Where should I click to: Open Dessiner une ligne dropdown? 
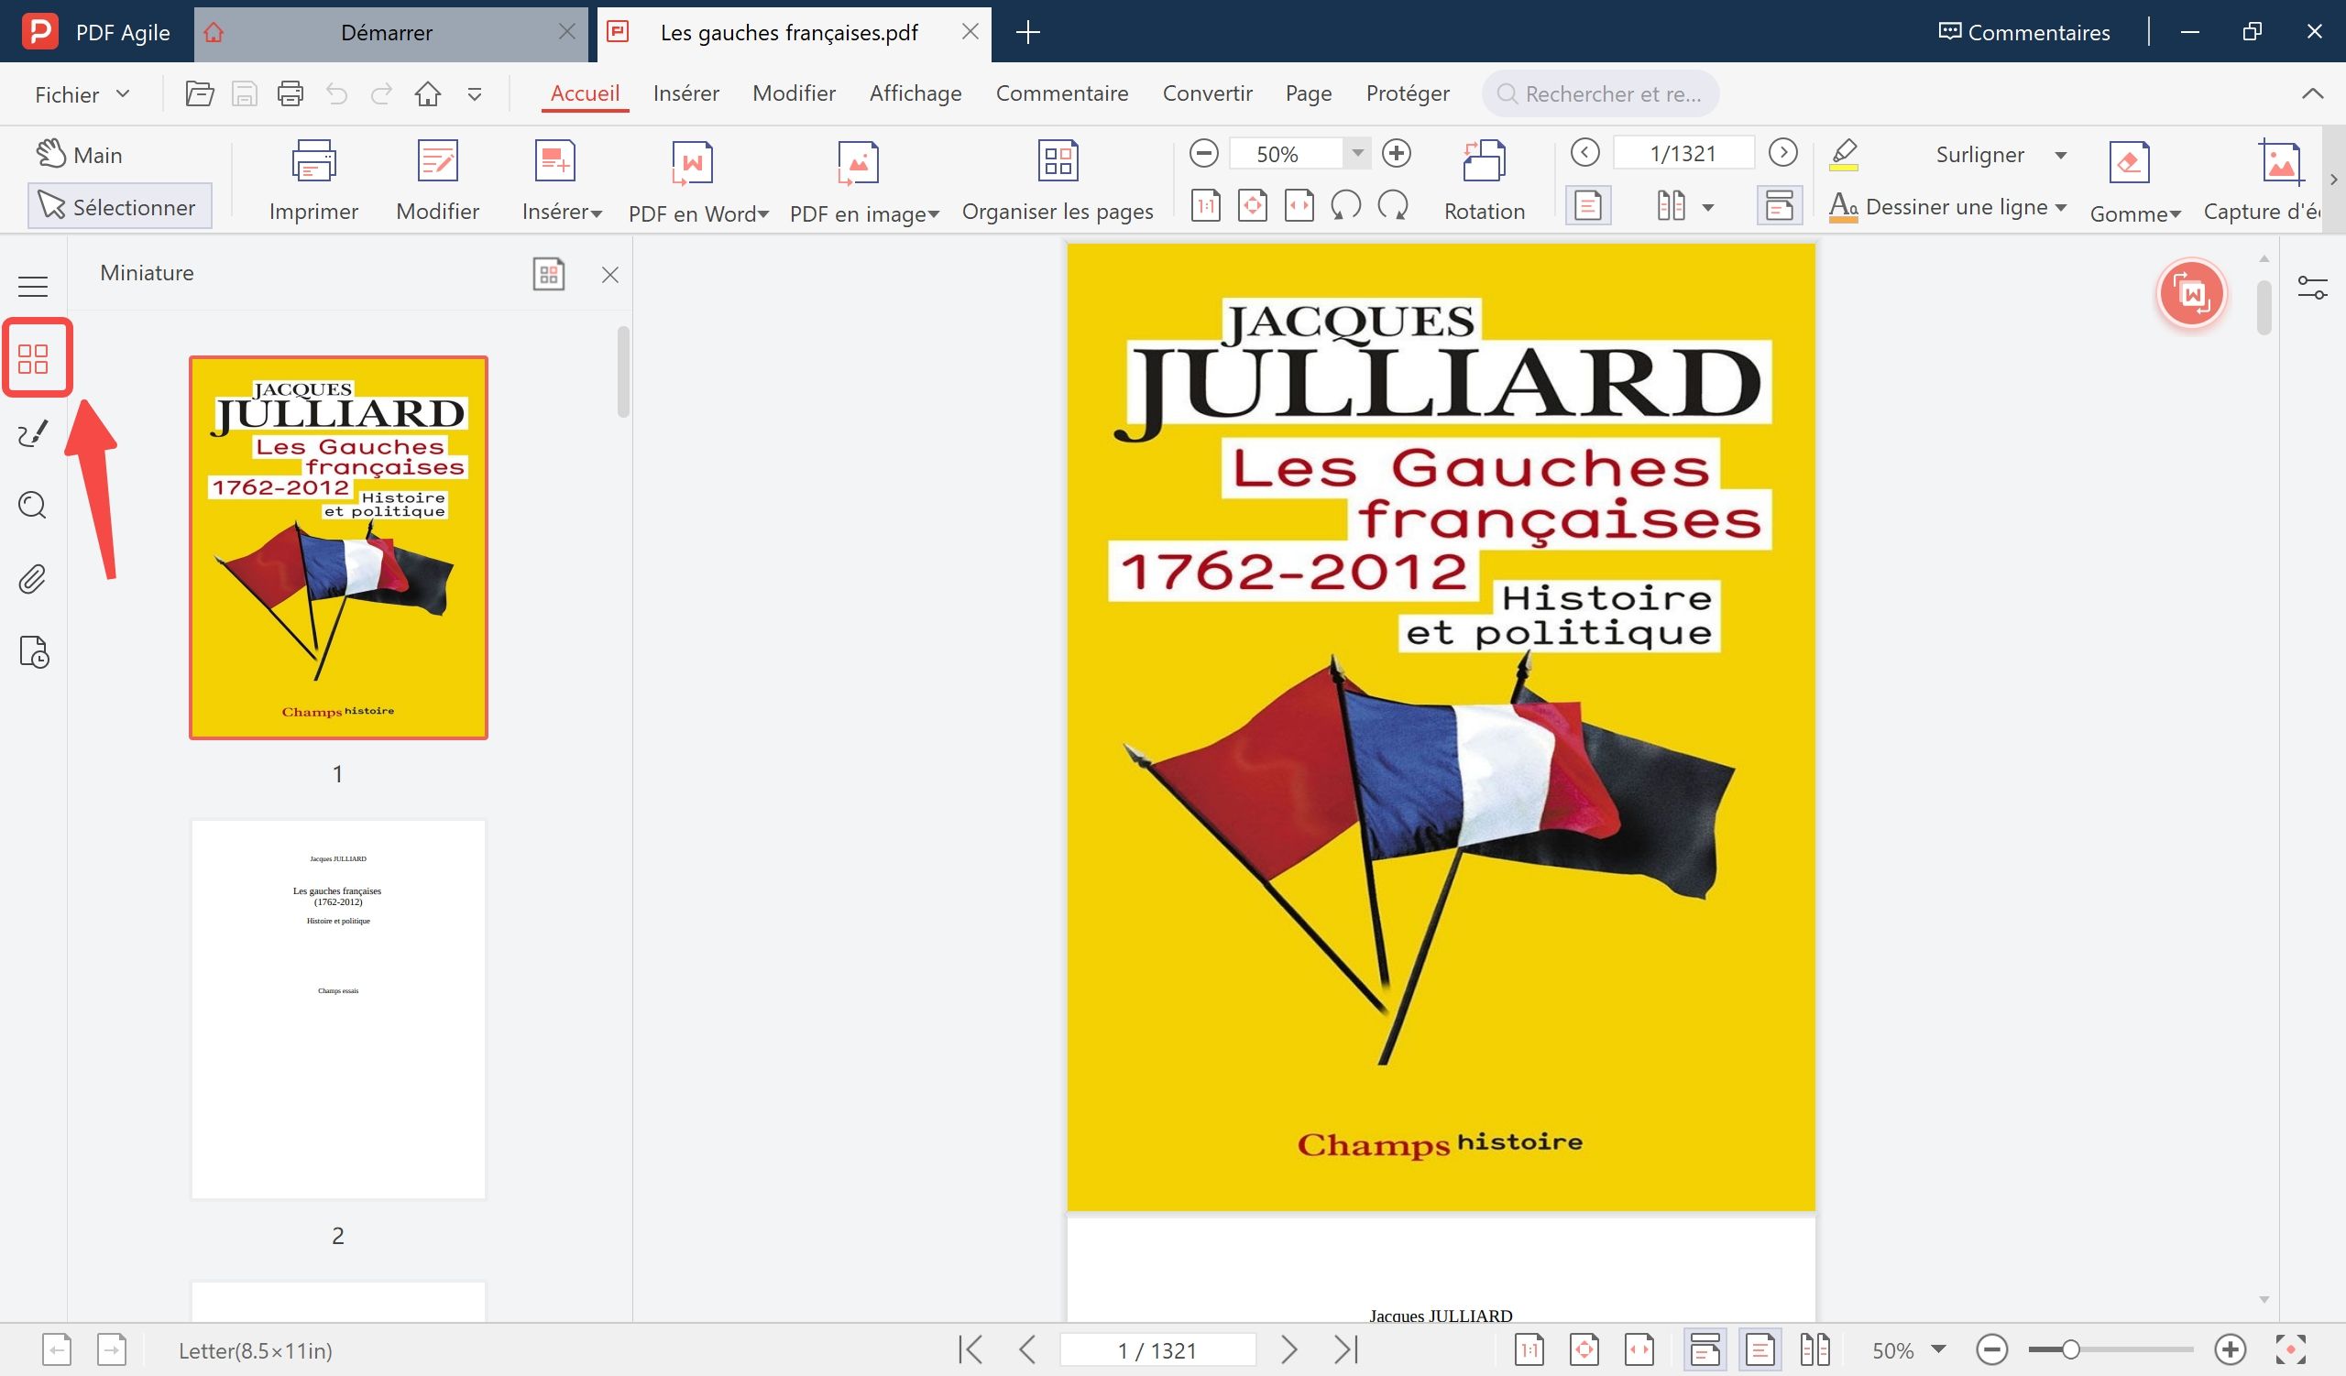coord(2060,207)
